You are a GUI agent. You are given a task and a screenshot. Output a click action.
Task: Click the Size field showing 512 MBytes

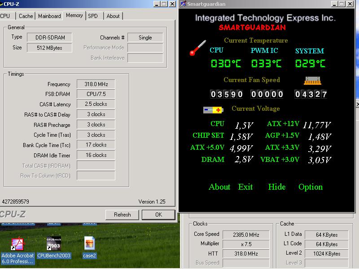tap(50, 48)
